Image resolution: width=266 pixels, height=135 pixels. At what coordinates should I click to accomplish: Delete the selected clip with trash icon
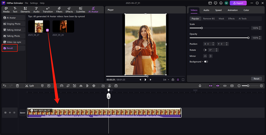coord(18,86)
